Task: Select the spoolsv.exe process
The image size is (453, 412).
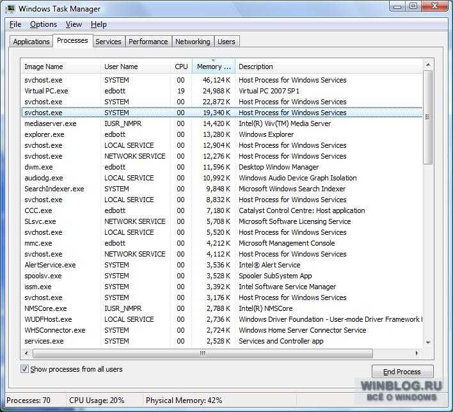Action: coord(221,276)
